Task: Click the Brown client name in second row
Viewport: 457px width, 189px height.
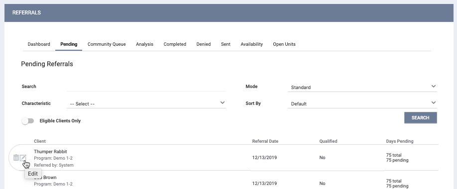Action: [45, 178]
